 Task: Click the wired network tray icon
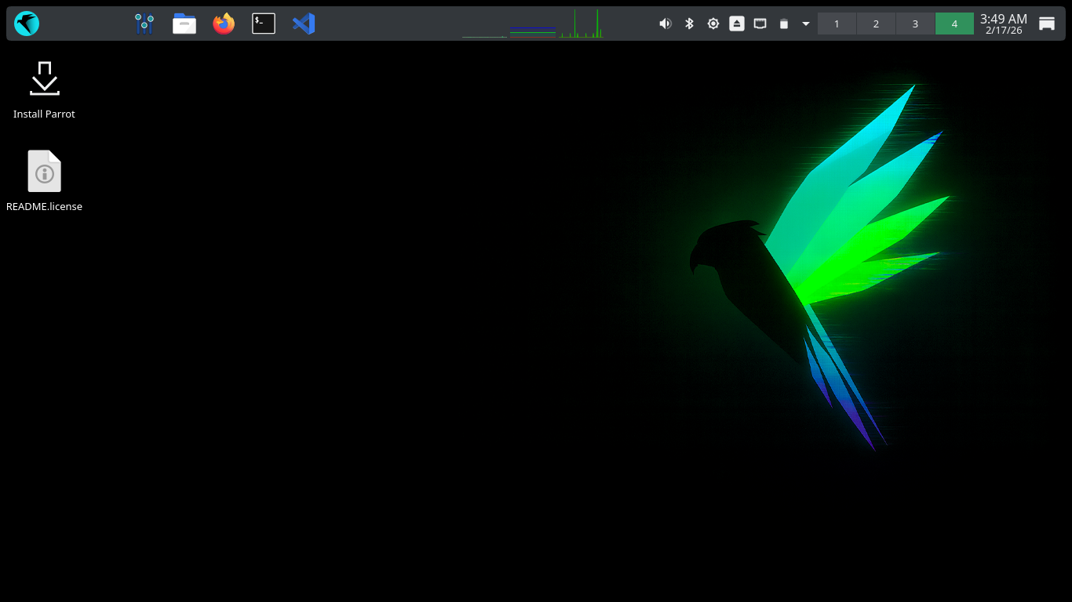(x=760, y=24)
